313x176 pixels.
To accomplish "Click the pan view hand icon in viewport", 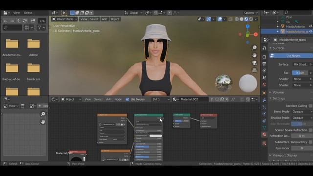I will click(x=254, y=55).
